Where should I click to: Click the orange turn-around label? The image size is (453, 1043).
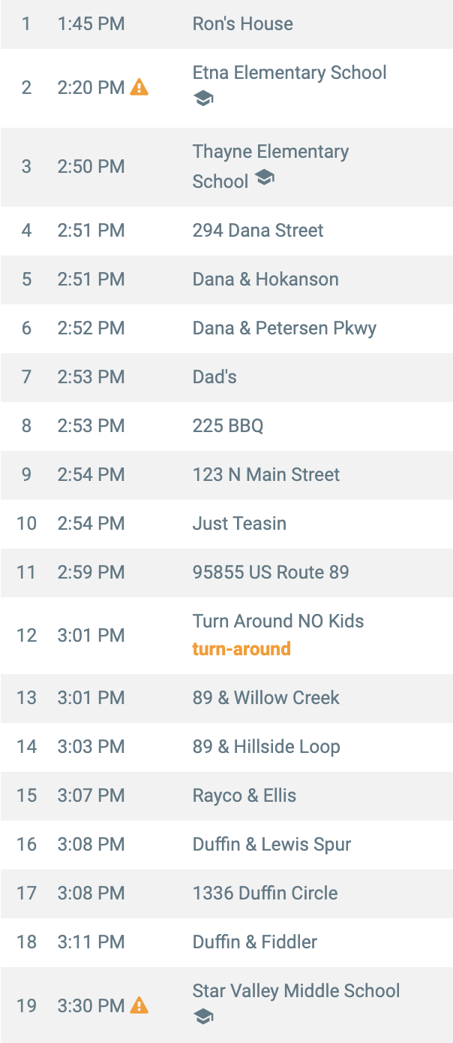point(241,648)
